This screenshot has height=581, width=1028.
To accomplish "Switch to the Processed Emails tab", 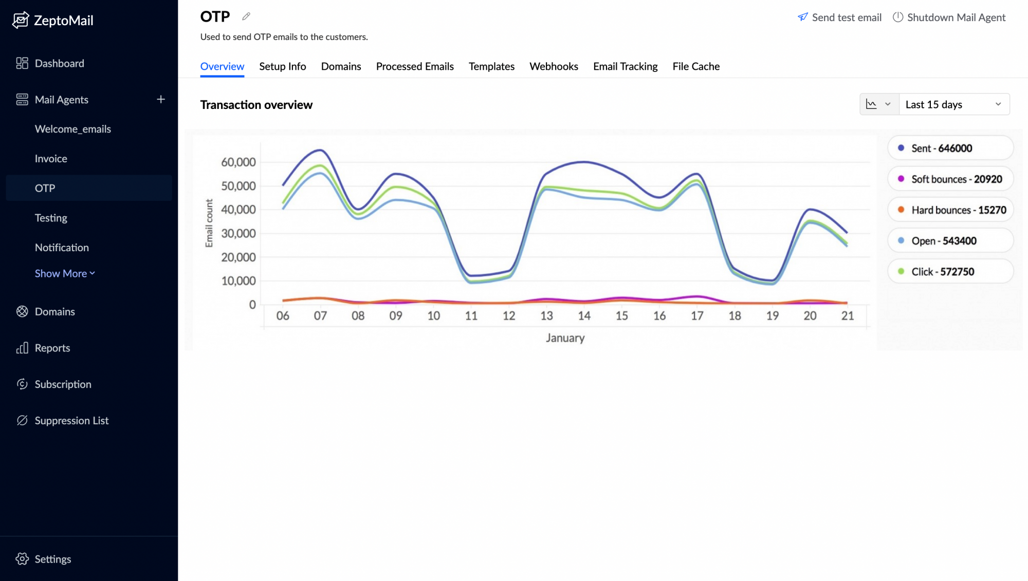I will [414, 66].
